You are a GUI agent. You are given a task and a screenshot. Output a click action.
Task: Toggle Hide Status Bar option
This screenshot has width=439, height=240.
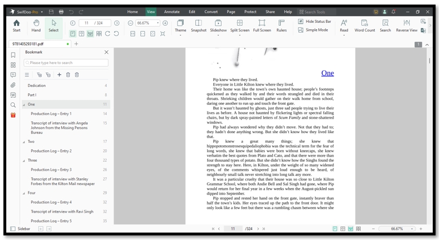(x=315, y=21)
